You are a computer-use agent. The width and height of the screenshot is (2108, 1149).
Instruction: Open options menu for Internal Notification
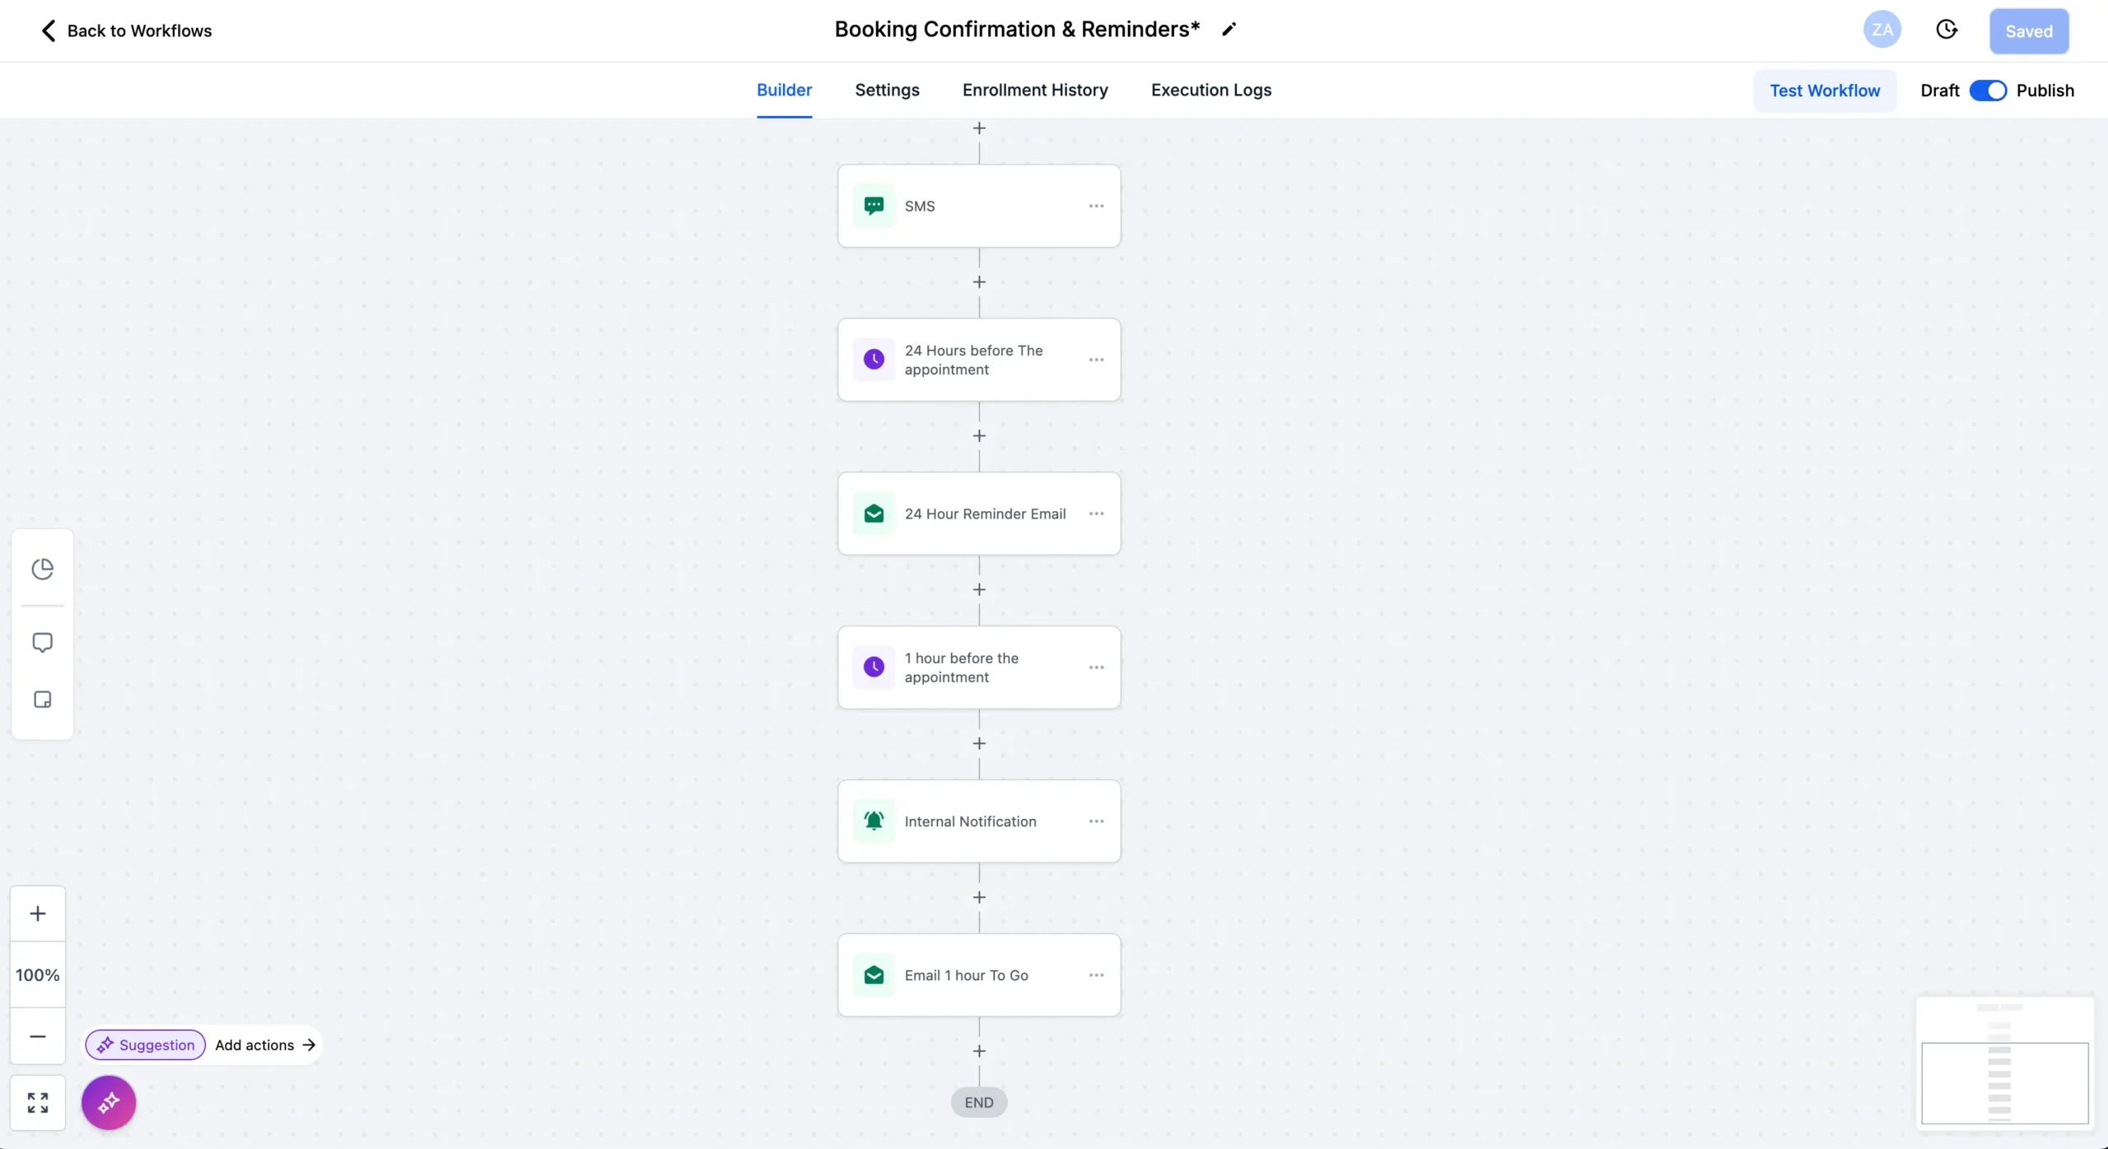[x=1096, y=821]
